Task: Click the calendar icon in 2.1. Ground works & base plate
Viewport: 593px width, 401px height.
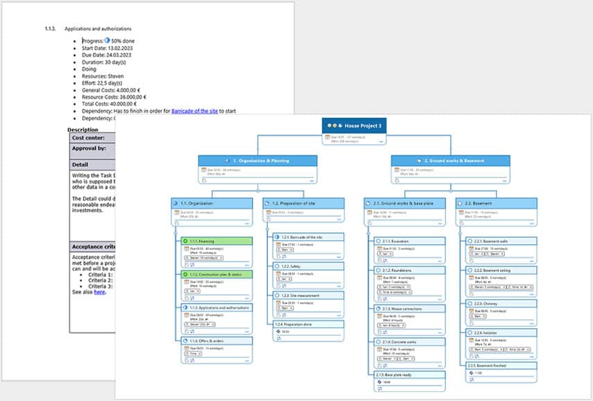Action: click(x=368, y=212)
